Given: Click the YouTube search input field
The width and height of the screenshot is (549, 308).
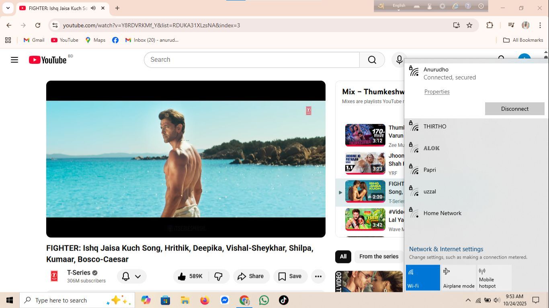Looking at the screenshot, I should (x=251, y=60).
